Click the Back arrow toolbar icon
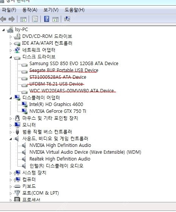The width and height of the screenshot is (176, 212). pos(3,19)
